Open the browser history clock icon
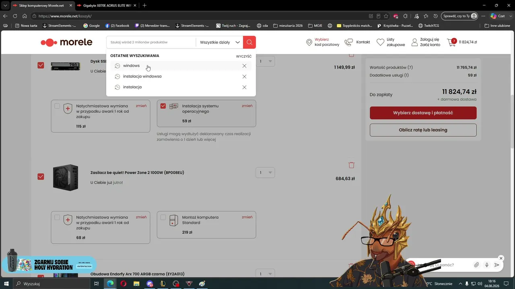Screen dimensions: 515x289 click(x=436, y=16)
